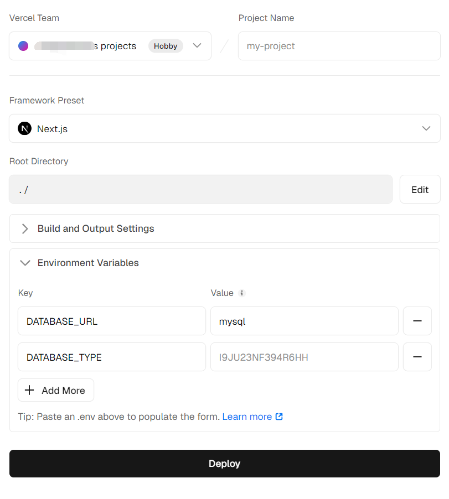
Task: Remove the DATABASE_URL variable row
Action: [x=417, y=321]
